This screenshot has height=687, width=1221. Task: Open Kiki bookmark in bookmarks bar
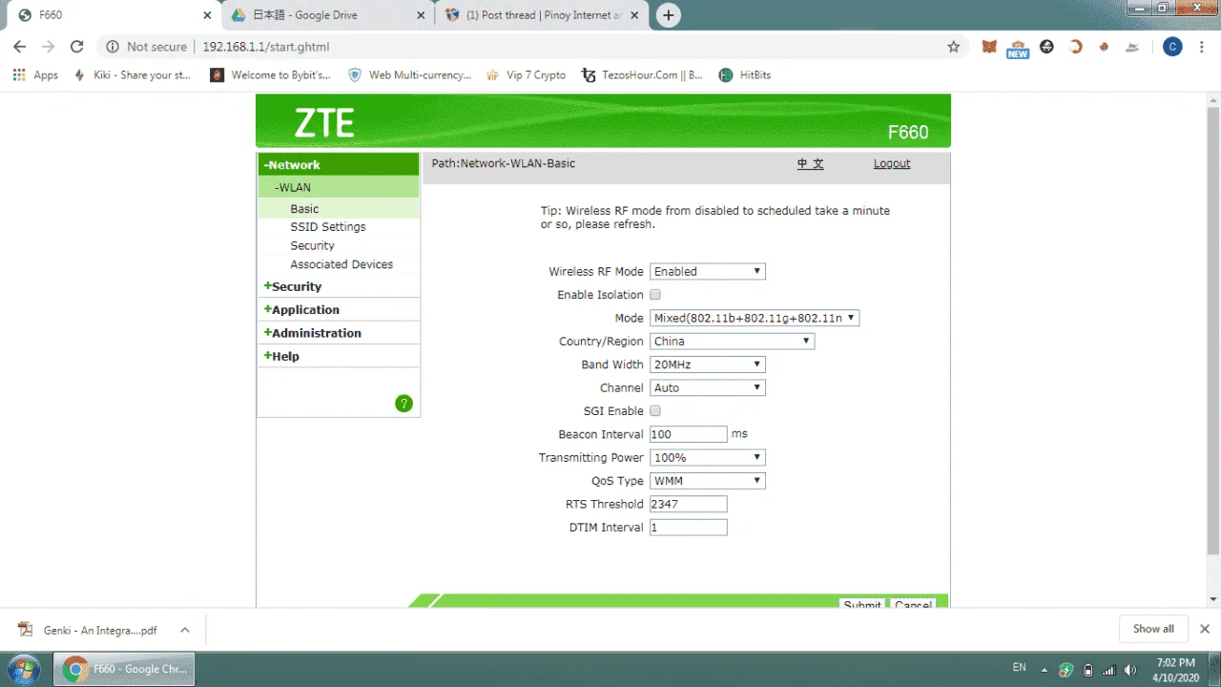click(133, 75)
